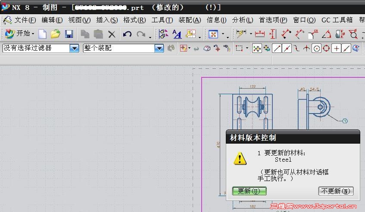
Task: Open the 文件(F) menu
Action: click(25, 20)
